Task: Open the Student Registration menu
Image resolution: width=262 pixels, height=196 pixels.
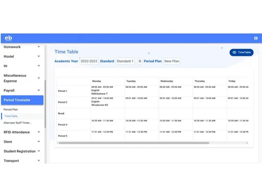Action: tap(22, 151)
